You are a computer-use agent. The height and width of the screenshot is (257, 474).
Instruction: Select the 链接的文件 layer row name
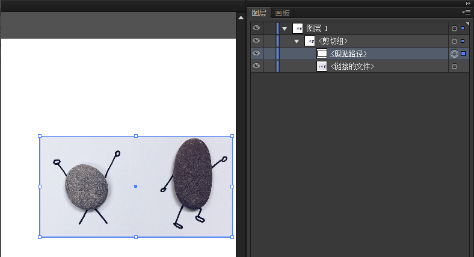(352, 66)
